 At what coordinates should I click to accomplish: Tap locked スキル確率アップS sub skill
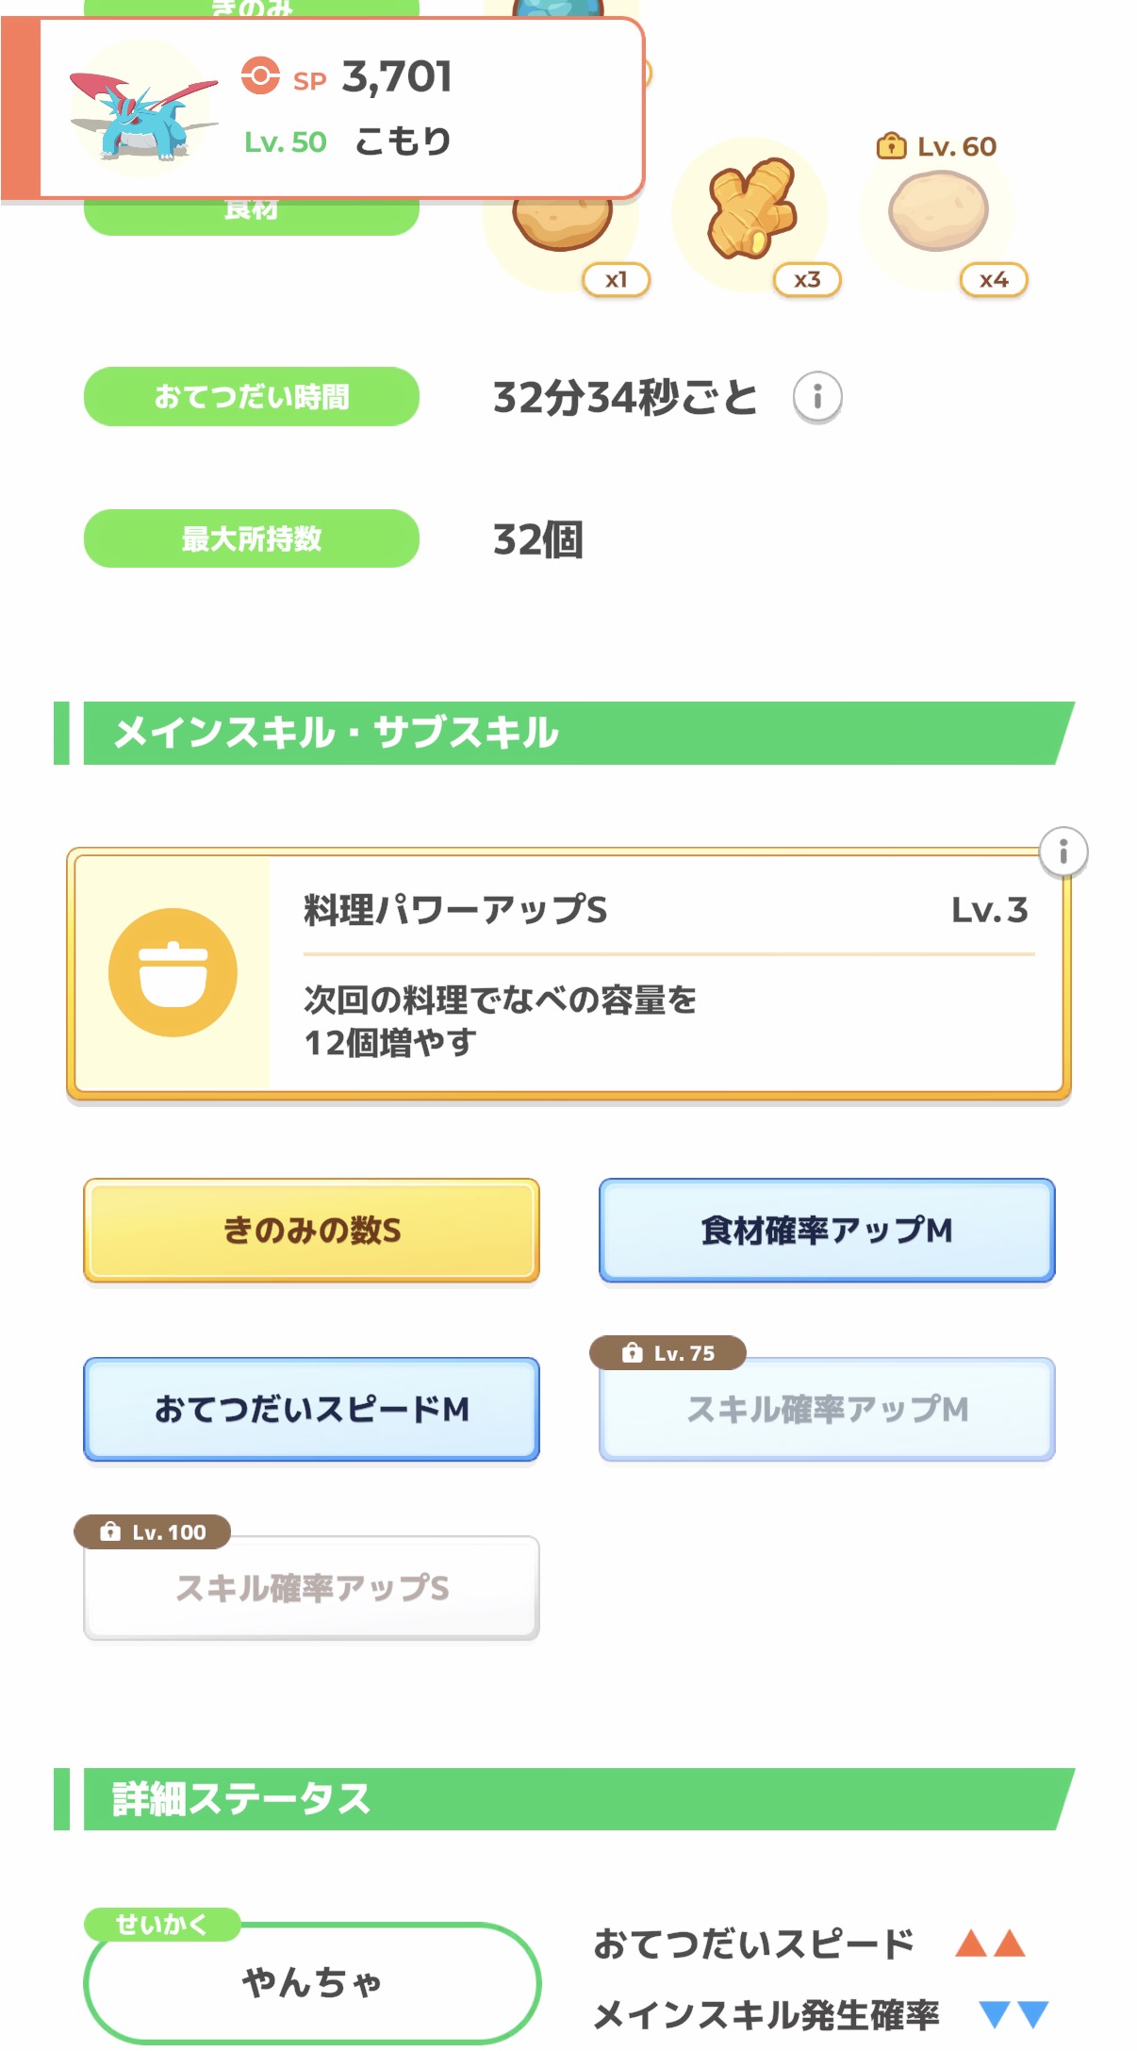coord(311,1588)
